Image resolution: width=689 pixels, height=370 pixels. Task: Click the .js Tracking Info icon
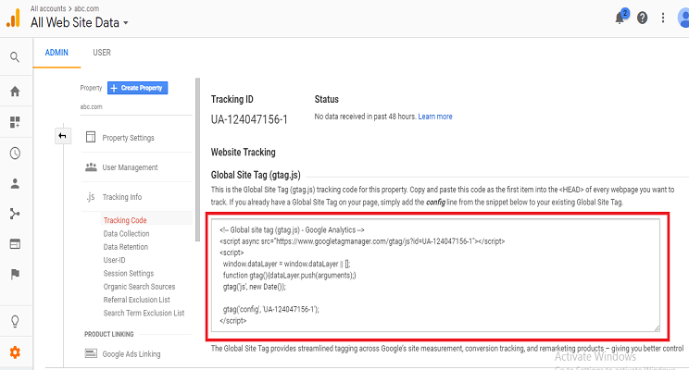click(x=90, y=197)
